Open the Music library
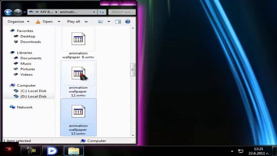Screen dimensions: 277x156 [26, 64]
